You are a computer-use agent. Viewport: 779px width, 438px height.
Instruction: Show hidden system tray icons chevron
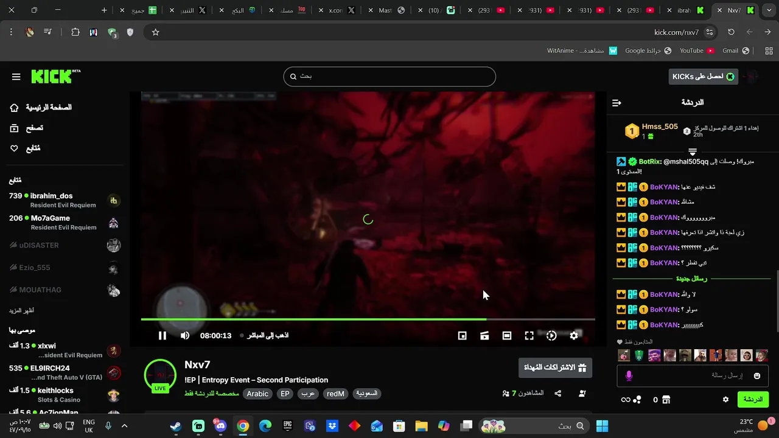point(124,426)
